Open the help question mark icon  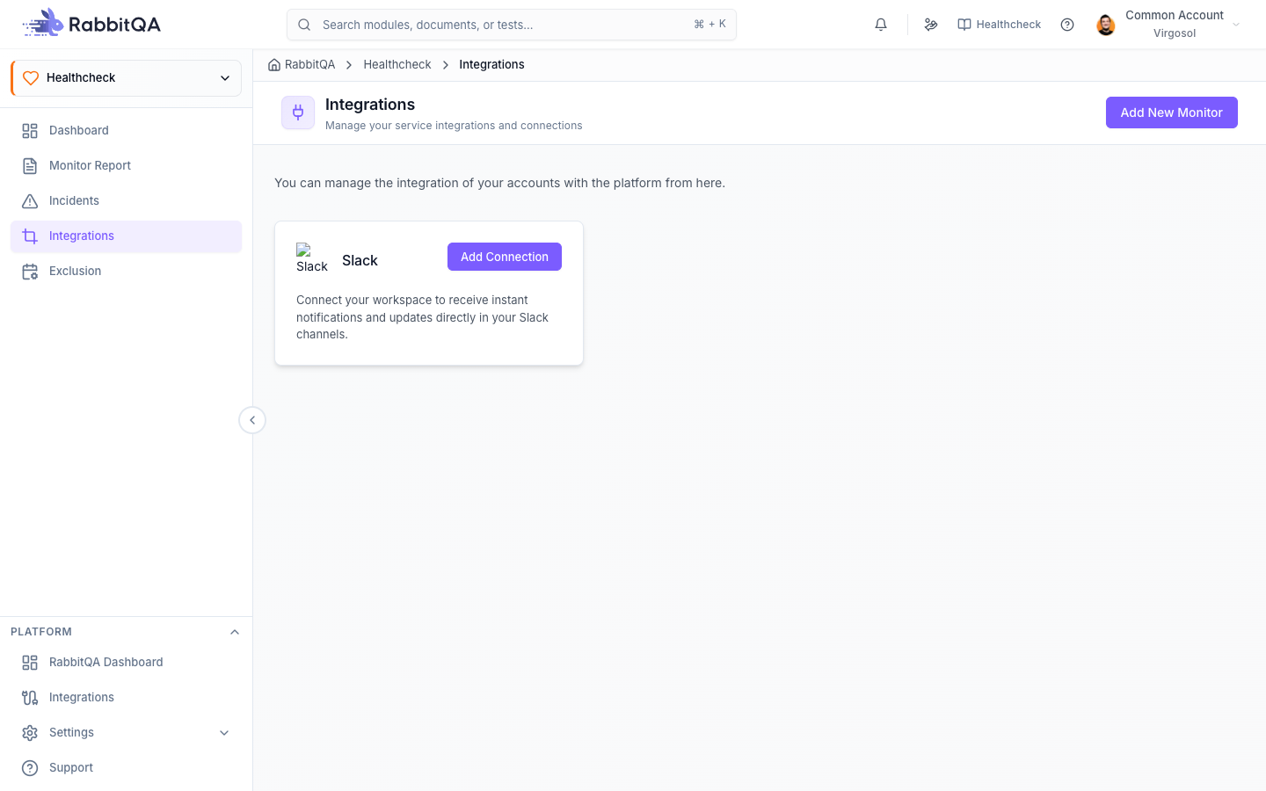click(x=1067, y=25)
